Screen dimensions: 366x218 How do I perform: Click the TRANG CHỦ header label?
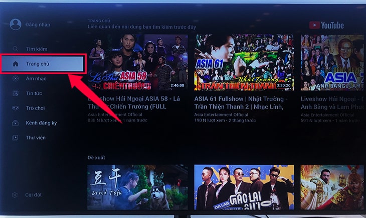(99, 20)
